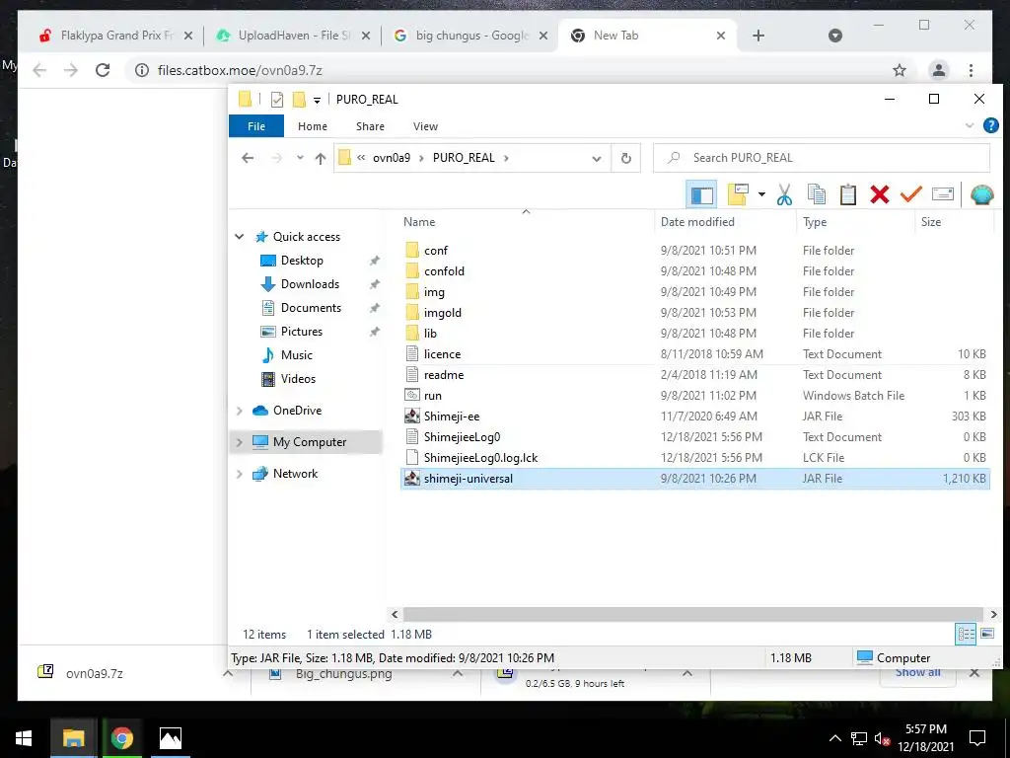The height and width of the screenshot is (758, 1010).
Task: Open the View ribbon tab
Action: coord(425,126)
